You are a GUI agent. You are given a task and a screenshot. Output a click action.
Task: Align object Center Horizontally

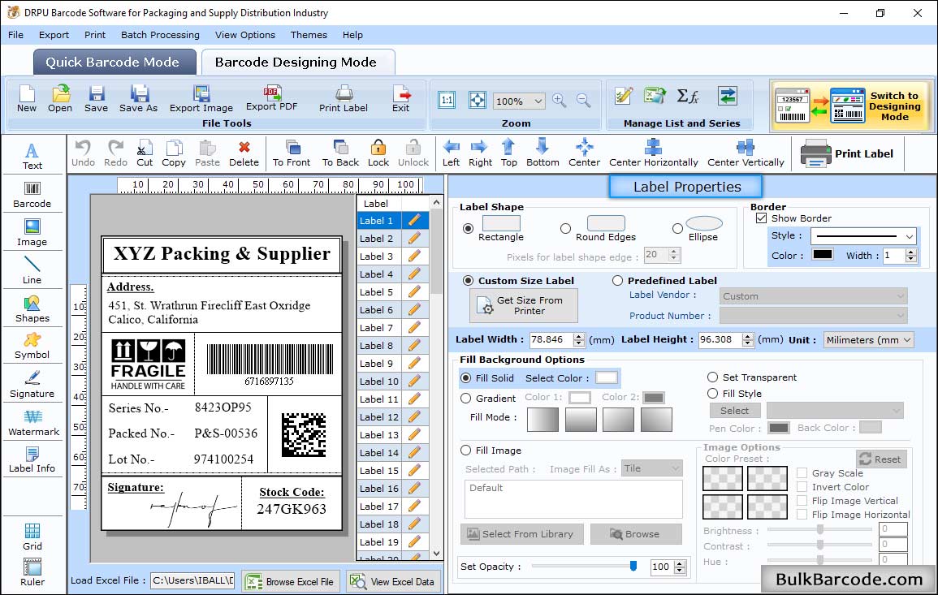(x=653, y=153)
